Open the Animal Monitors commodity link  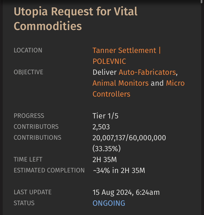120,83
